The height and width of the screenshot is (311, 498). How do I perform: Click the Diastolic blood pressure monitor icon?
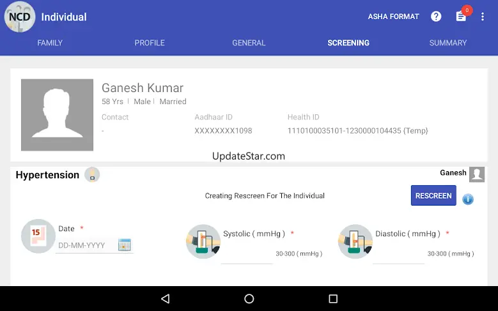coord(355,241)
